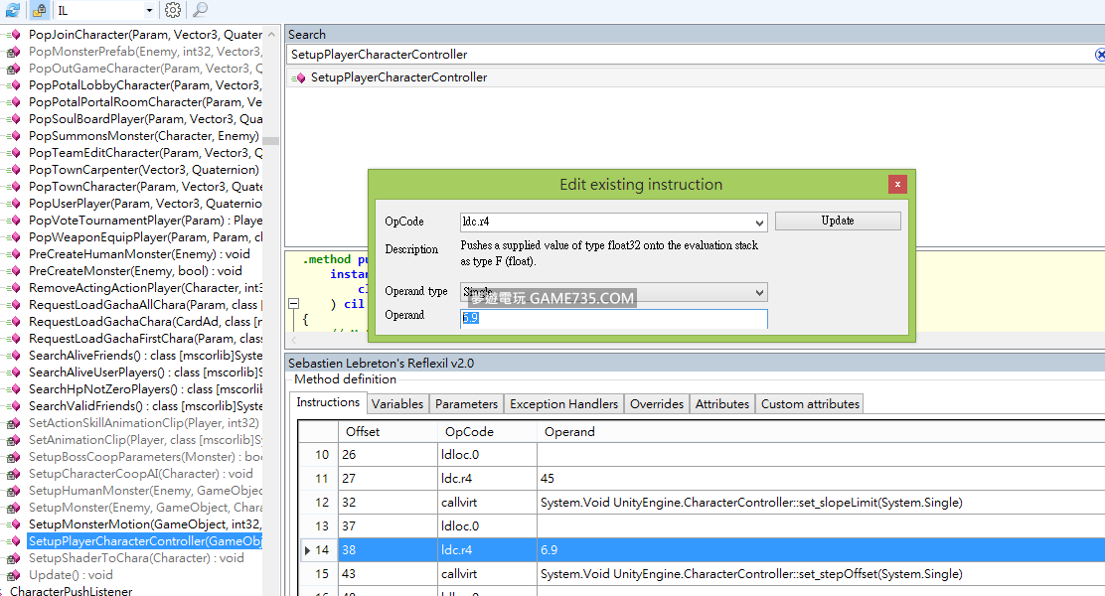The width and height of the screenshot is (1105, 596).
Task: Click the refresh icon in the toolbar
Action: (x=12, y=10)
